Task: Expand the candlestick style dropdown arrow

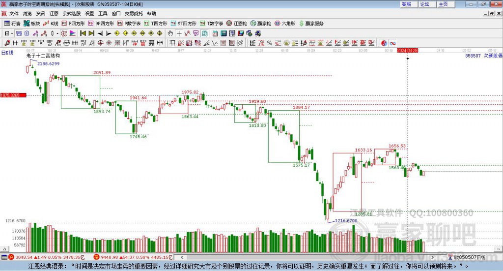Action: (x=57, y=33)
